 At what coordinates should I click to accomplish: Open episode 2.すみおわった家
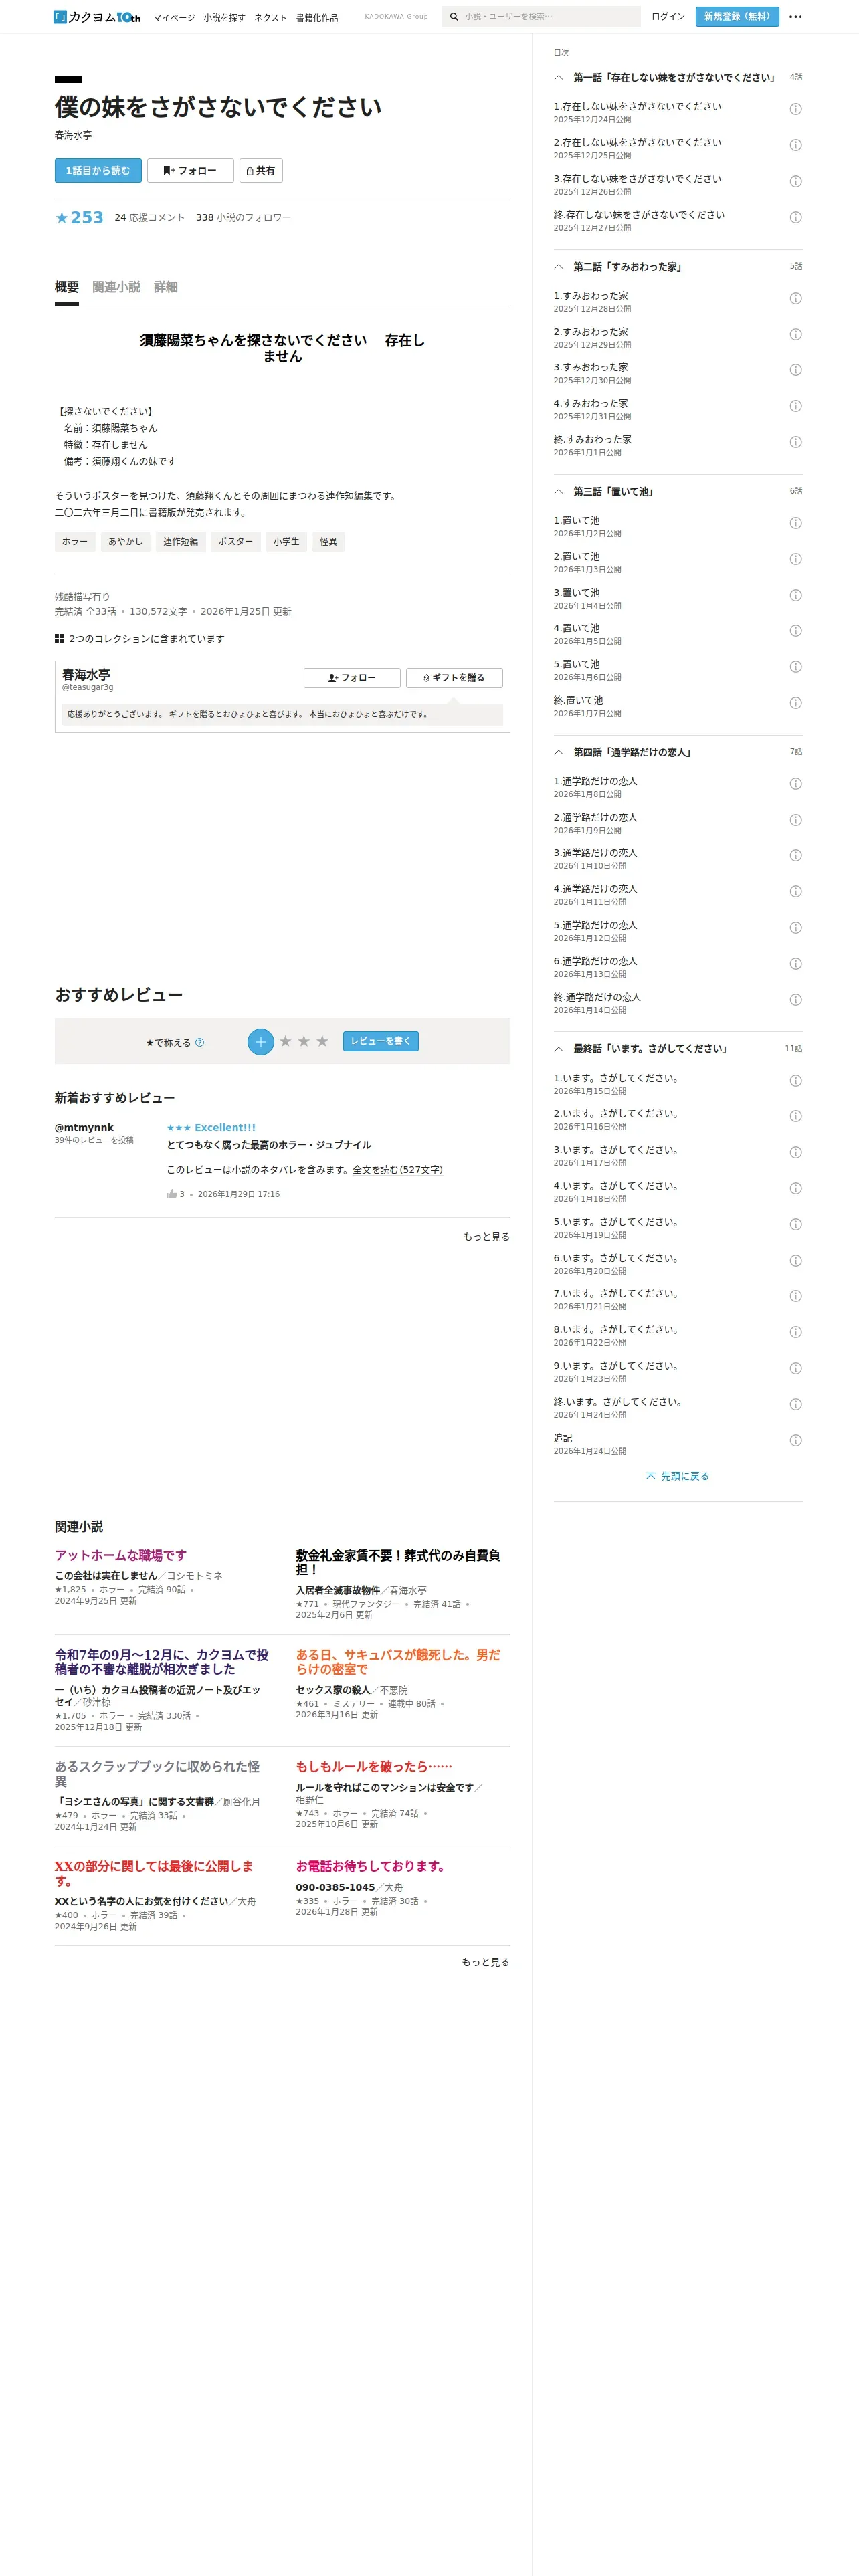[x=592, y=332]
